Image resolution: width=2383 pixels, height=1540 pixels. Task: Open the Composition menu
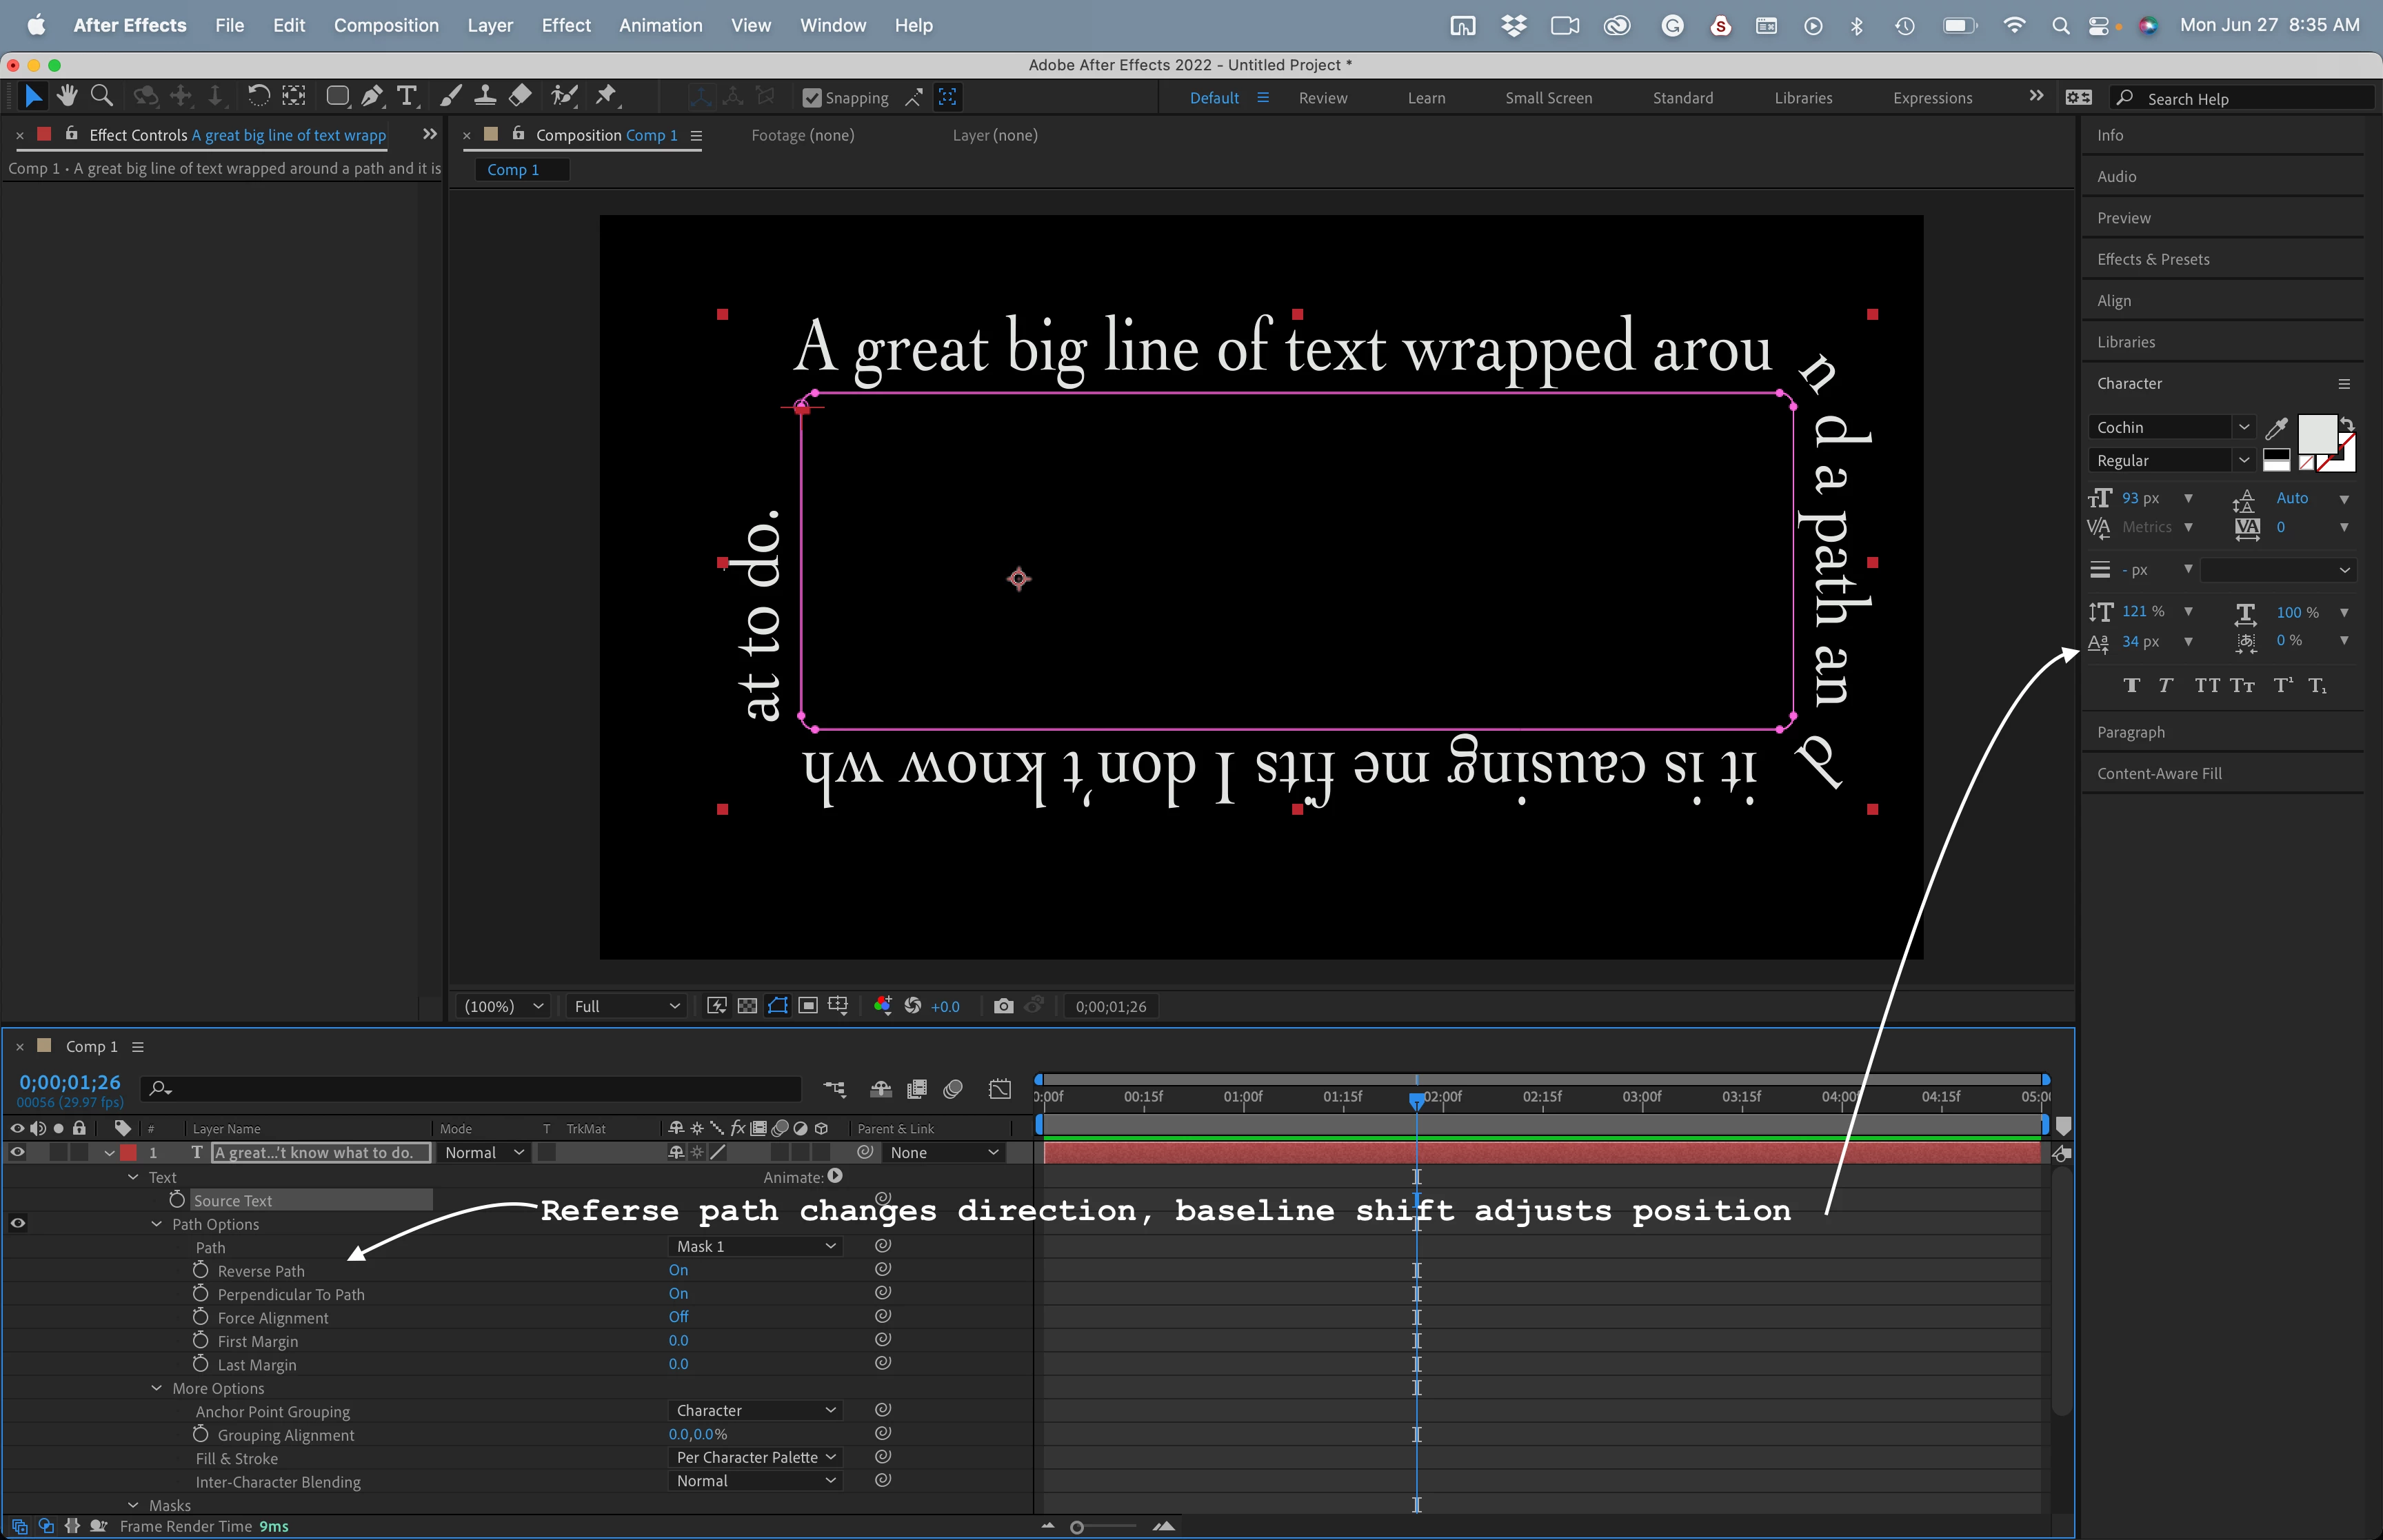click(386, 25)
